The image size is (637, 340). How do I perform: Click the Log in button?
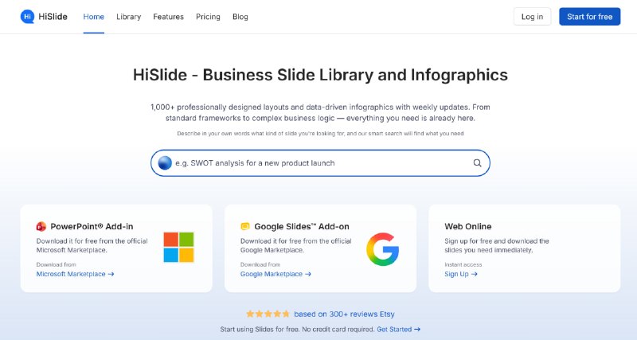point(532,17)
